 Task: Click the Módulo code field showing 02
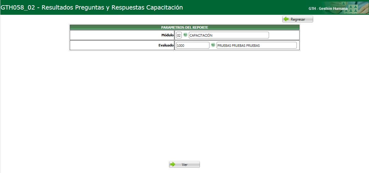coord(179,35)
